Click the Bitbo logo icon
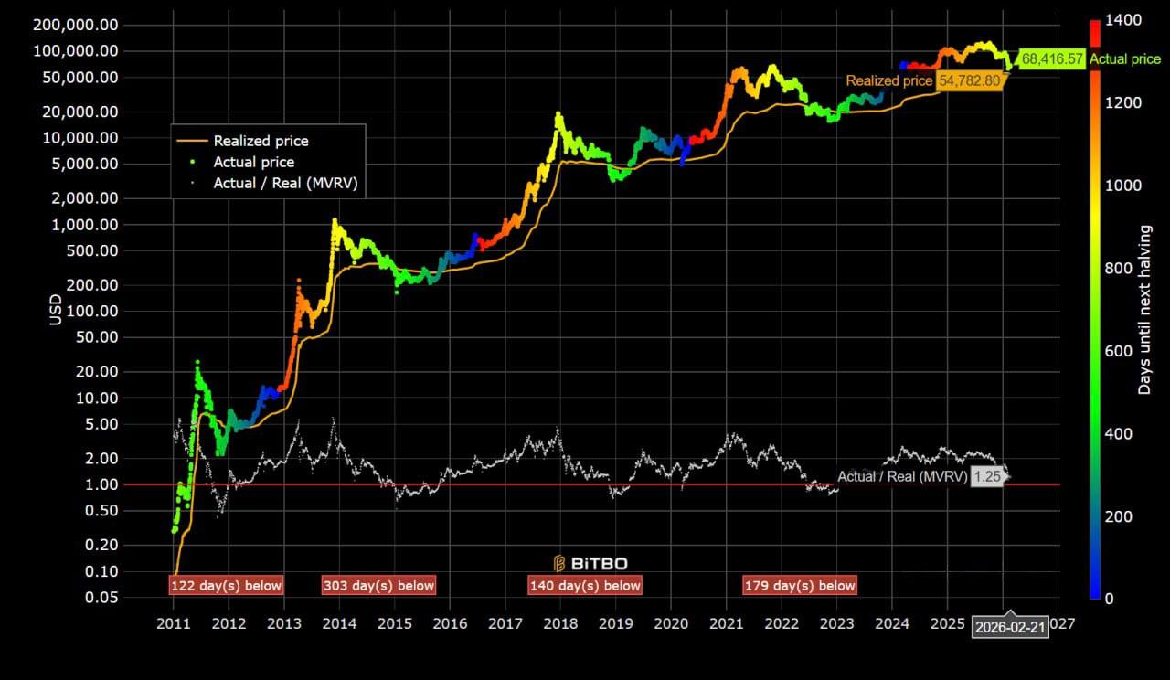The height and width of the screenshot is (680, 1170). coord(559,563)
